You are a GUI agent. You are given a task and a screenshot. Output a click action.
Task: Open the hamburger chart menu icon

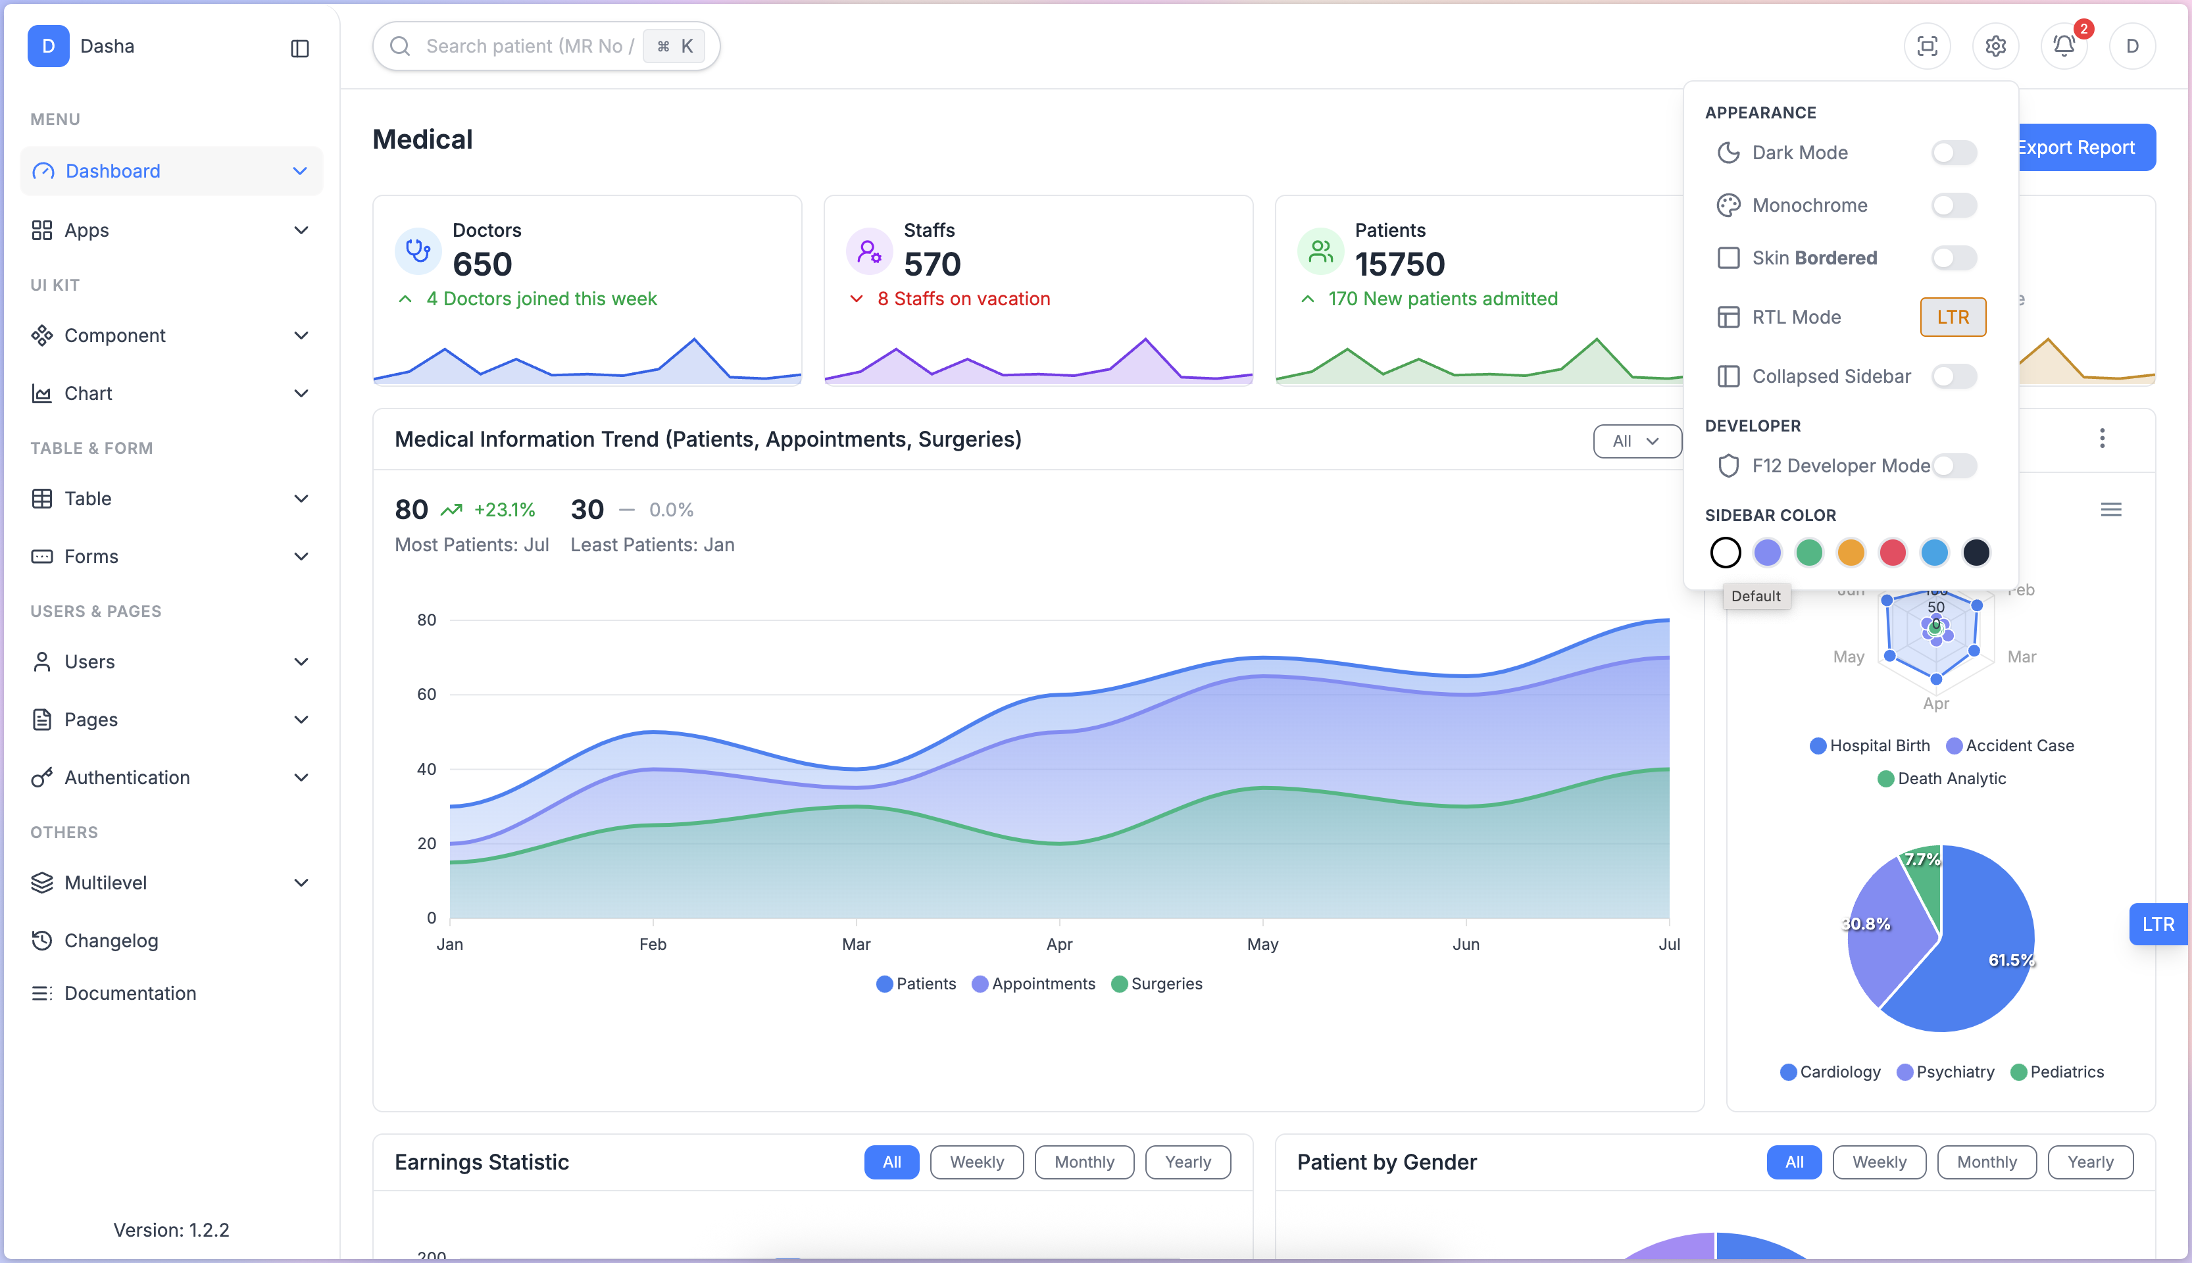click(x=2110, y=509)
